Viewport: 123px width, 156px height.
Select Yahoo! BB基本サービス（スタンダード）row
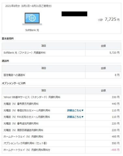61,97
